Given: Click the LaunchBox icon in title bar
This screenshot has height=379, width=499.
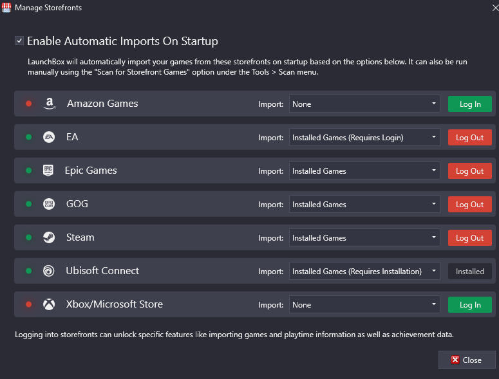Looking at the screenshot, I should 6,8.
